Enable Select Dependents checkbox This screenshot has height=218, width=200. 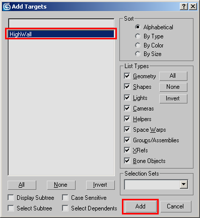click(x=65, y=208)
